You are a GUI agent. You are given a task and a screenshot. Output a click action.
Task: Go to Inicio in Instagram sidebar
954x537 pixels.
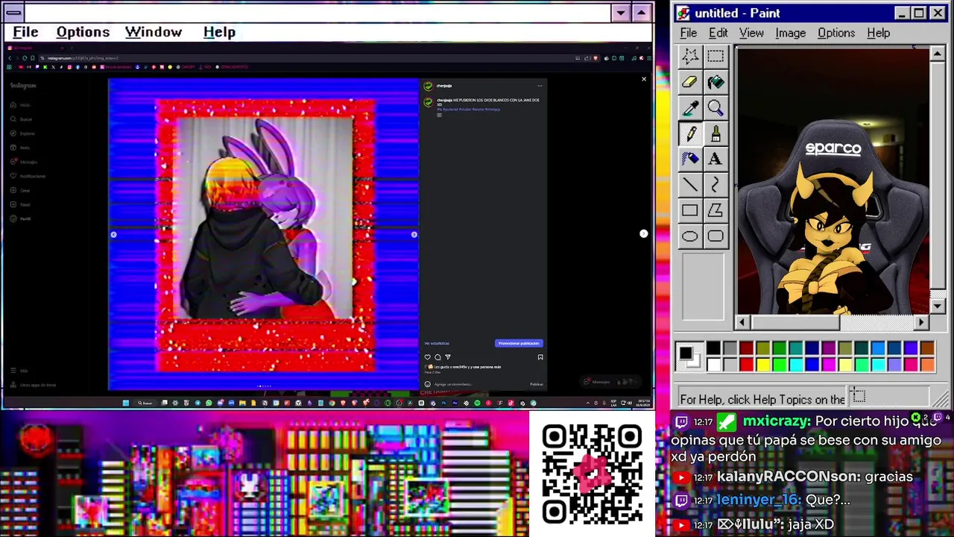(22, 105)
